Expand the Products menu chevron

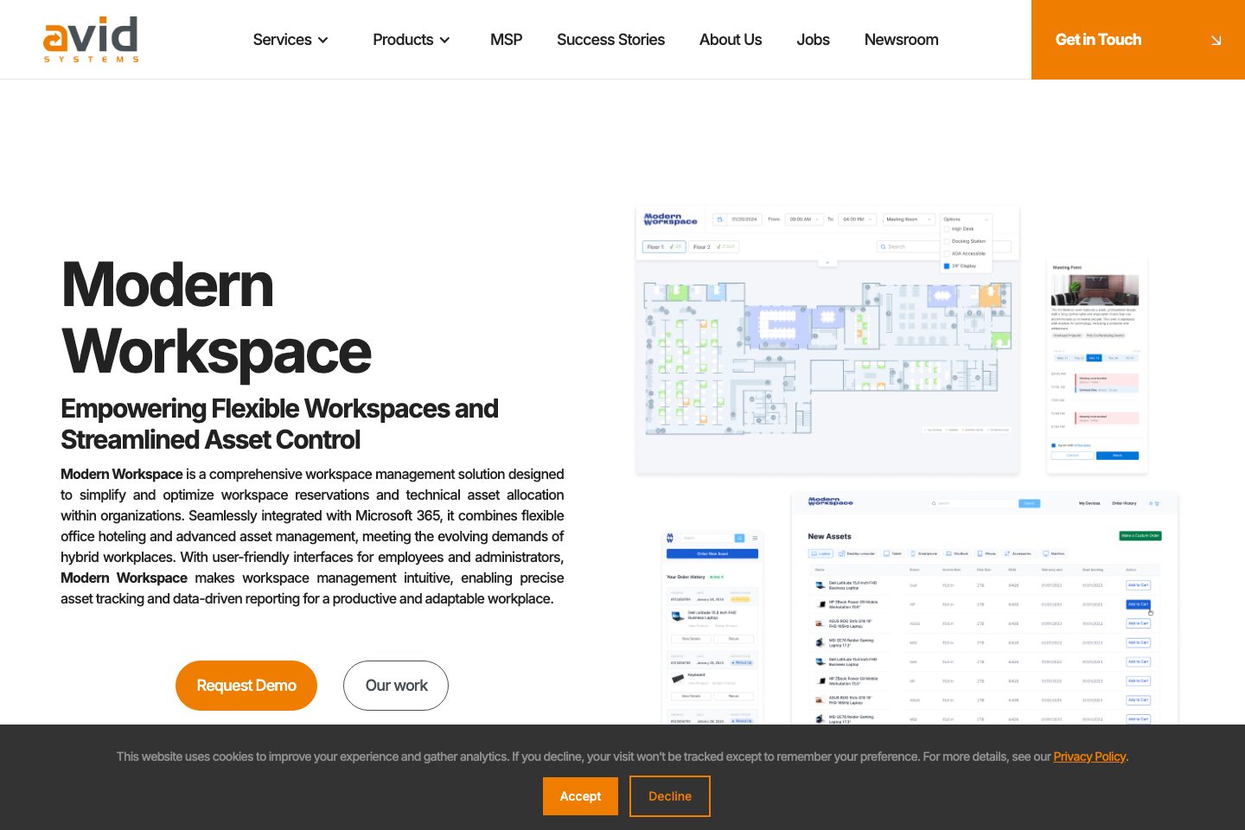pyautogui.click(x=445, y=40)
